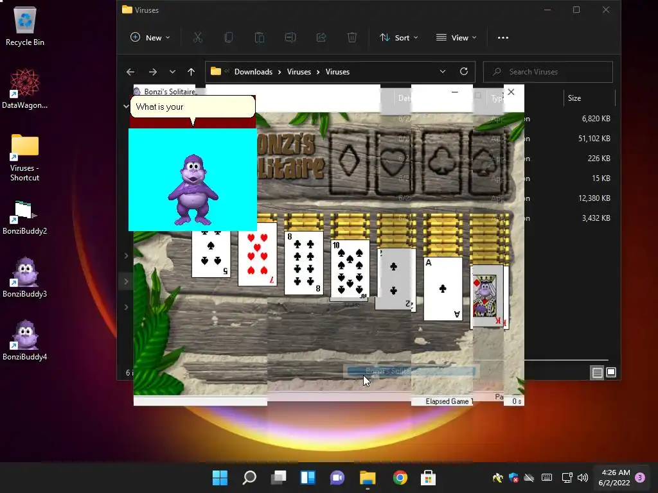This screenshot has width=658, height=493.
Task: Select the Ace of clubs card
Action: [x=443, y=289]
